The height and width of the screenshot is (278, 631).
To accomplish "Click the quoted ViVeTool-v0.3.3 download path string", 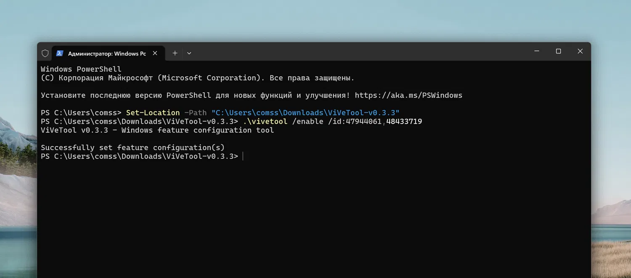I will [x=305, y=113].
